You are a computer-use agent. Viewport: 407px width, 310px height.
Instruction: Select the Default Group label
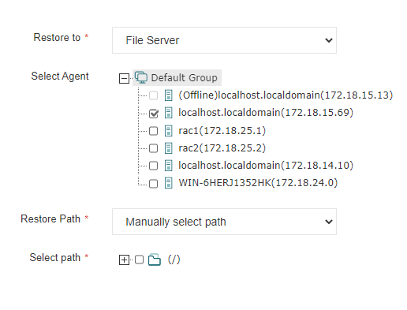pos(184,78)
